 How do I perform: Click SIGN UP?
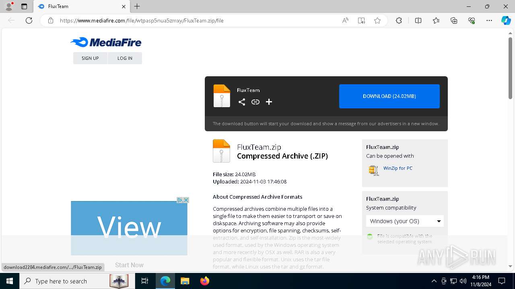pos(90,58)
